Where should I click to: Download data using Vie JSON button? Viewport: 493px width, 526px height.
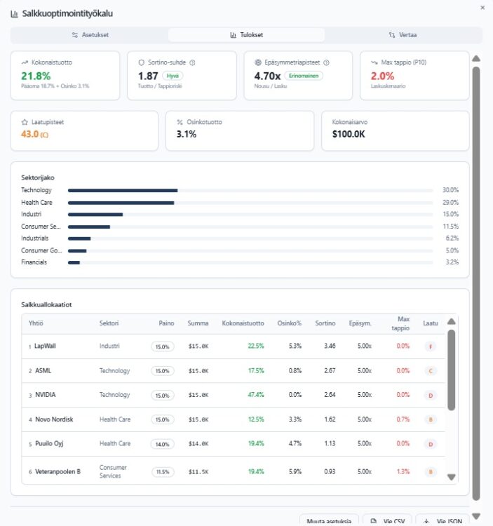(x=443, y=520)
